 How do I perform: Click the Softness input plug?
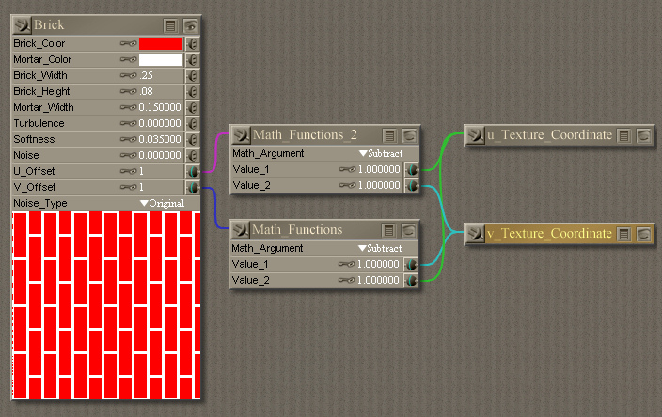(192, 140)
